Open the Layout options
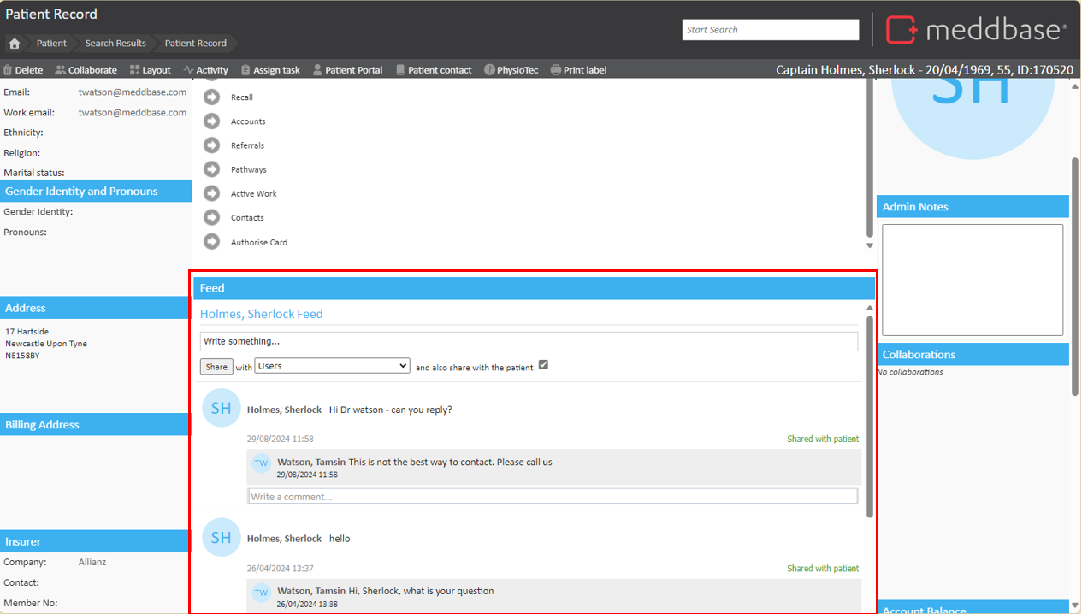The height and width of the screenshot is (614, 1082). coord(150,70)
